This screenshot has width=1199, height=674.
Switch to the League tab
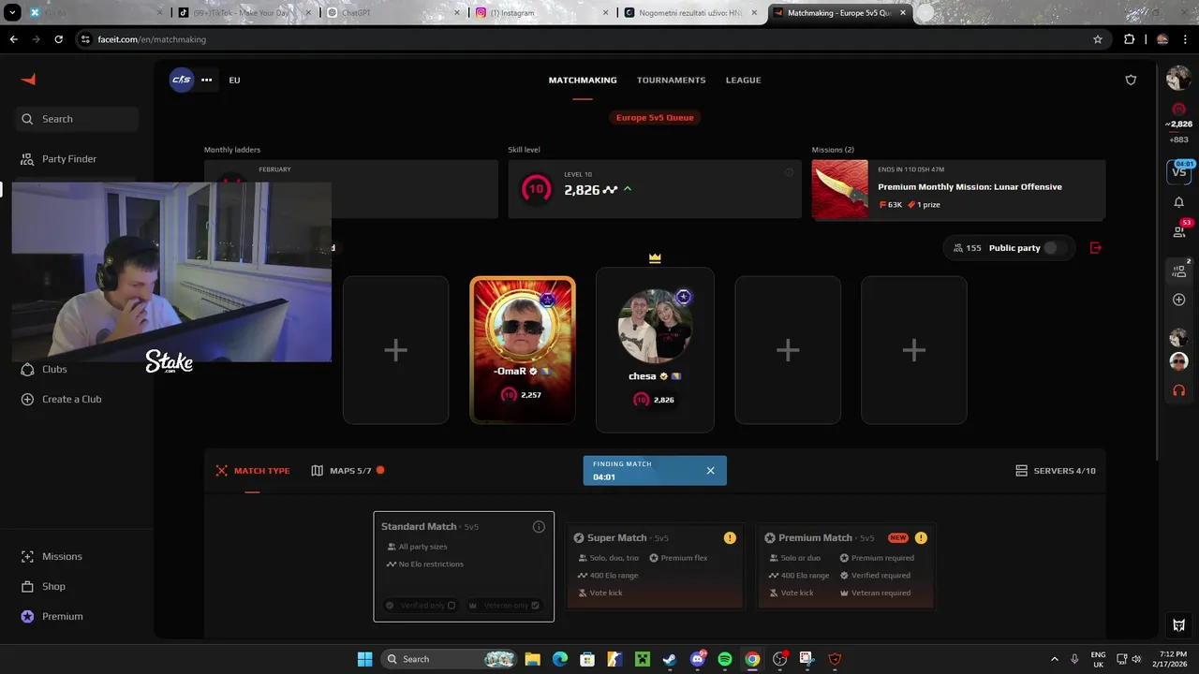[x=743, y=80]
